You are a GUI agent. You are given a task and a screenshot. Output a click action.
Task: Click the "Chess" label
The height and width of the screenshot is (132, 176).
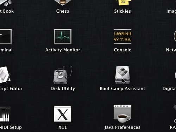63,11
